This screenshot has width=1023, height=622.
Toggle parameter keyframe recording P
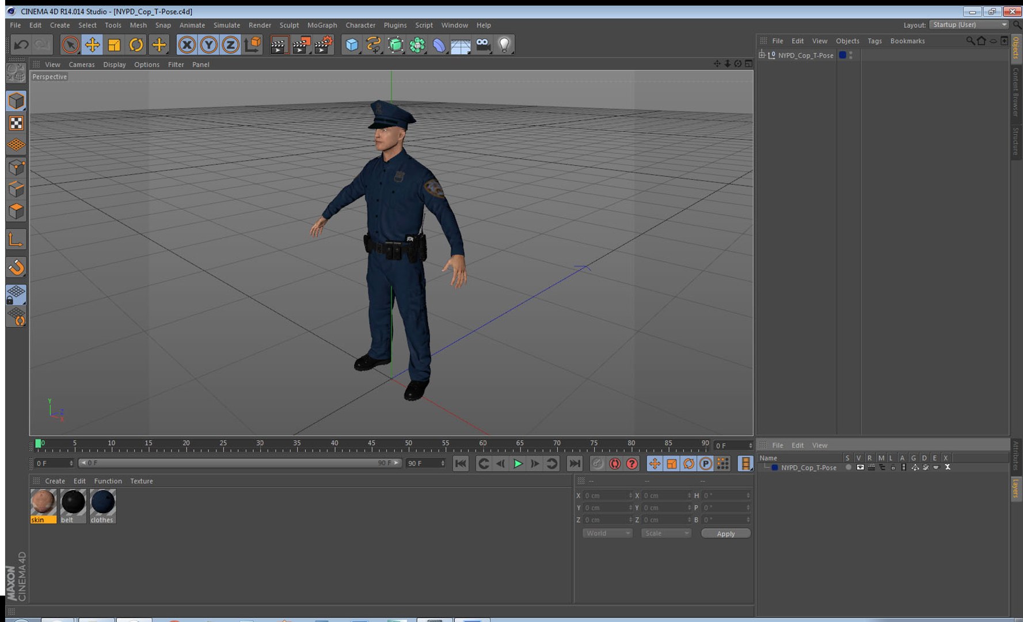tap(705, 464)
